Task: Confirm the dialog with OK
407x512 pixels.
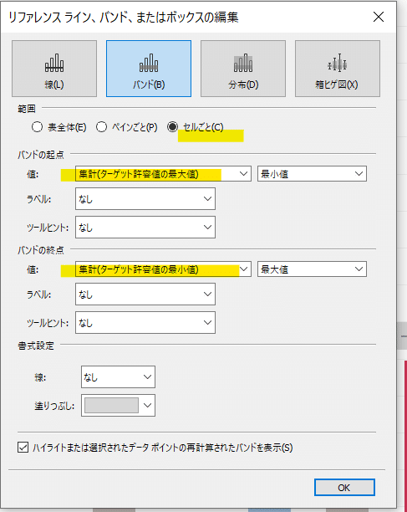Action: click(x=344, y=488)
